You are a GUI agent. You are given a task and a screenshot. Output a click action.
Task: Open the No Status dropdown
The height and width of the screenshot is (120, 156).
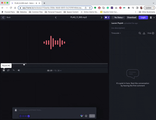118,17
